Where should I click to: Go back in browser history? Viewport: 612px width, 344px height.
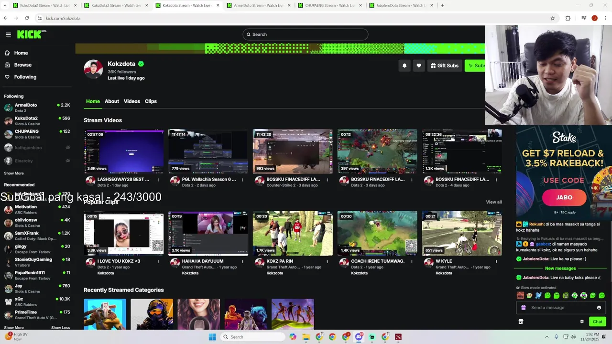5,18
